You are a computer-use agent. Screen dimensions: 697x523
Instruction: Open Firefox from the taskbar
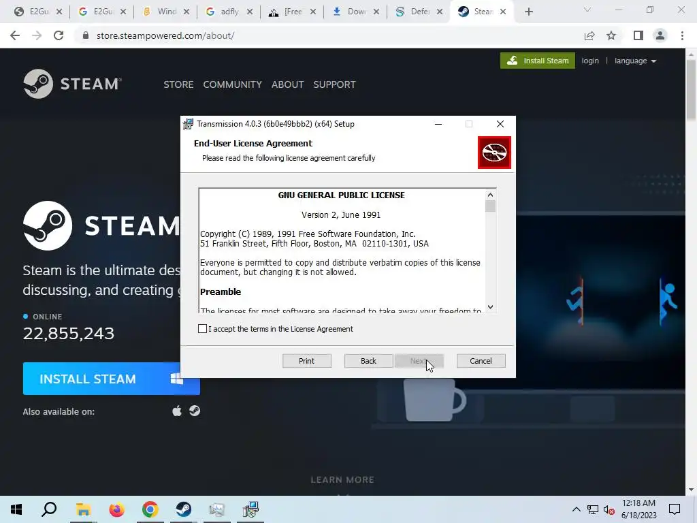point(117,509)
